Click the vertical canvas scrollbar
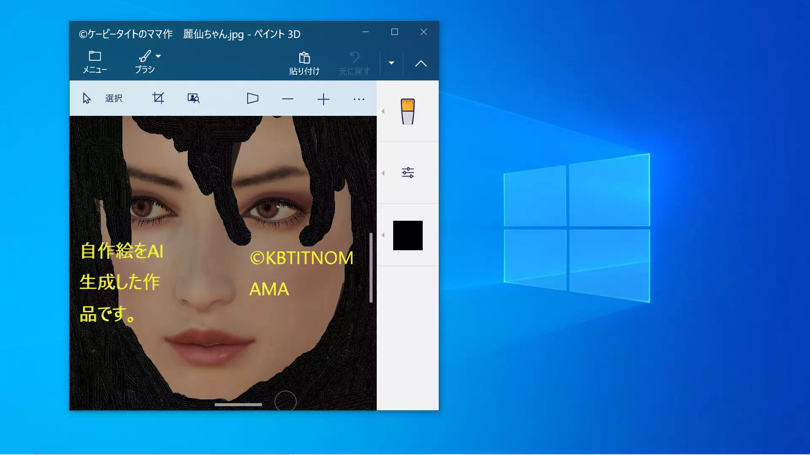Viewport: 810px width, 455px height. [371, 268]
